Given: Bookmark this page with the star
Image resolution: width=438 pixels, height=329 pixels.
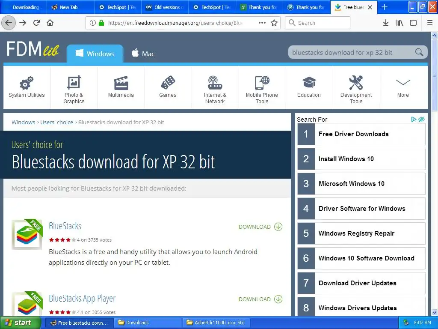Looking at the screenshot, I should pos(274,23).
